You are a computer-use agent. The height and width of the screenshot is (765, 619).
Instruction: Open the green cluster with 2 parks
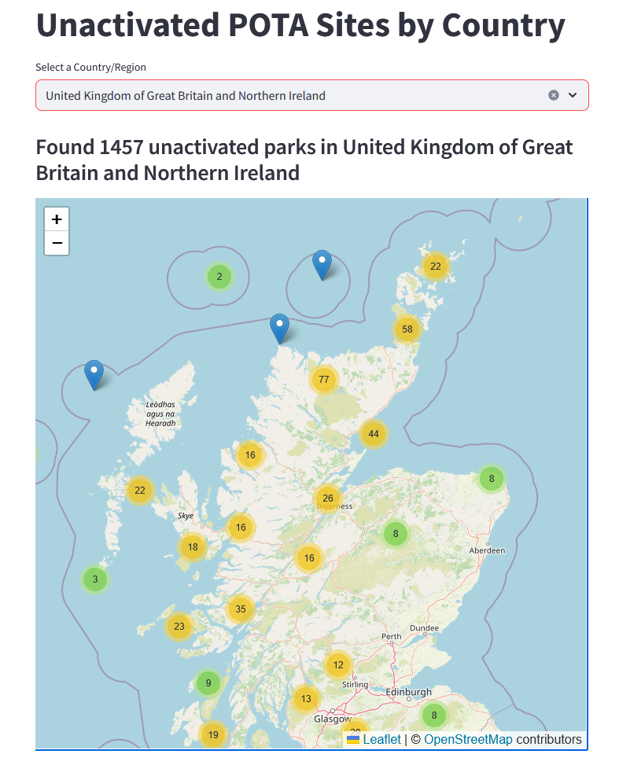point(219,276)
